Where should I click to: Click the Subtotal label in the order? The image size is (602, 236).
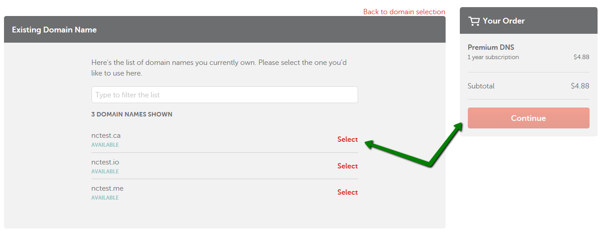[x=481, y=86]
